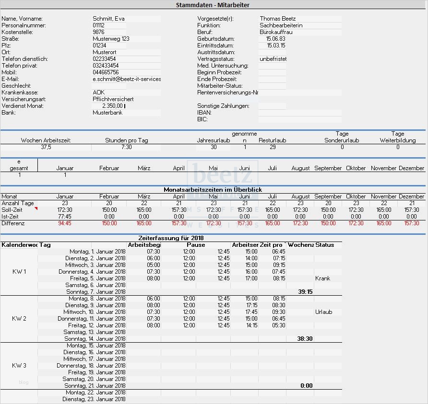Viewport: 428px width, 404px height.
Task: Click the KW 1 weekly total 39:15
Action: pos(305,291)
